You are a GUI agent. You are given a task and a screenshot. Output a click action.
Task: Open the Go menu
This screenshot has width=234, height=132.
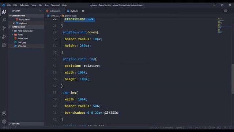click(41, 5)
